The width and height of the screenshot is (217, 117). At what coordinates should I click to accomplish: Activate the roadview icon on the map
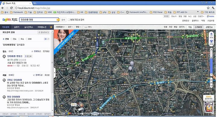[x=211, y=35]
